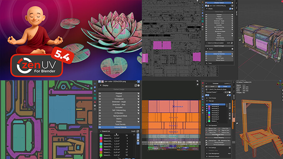283x159 pixels.
Task: Click the Fit to Selected Trims button
Action: point(218,135)
